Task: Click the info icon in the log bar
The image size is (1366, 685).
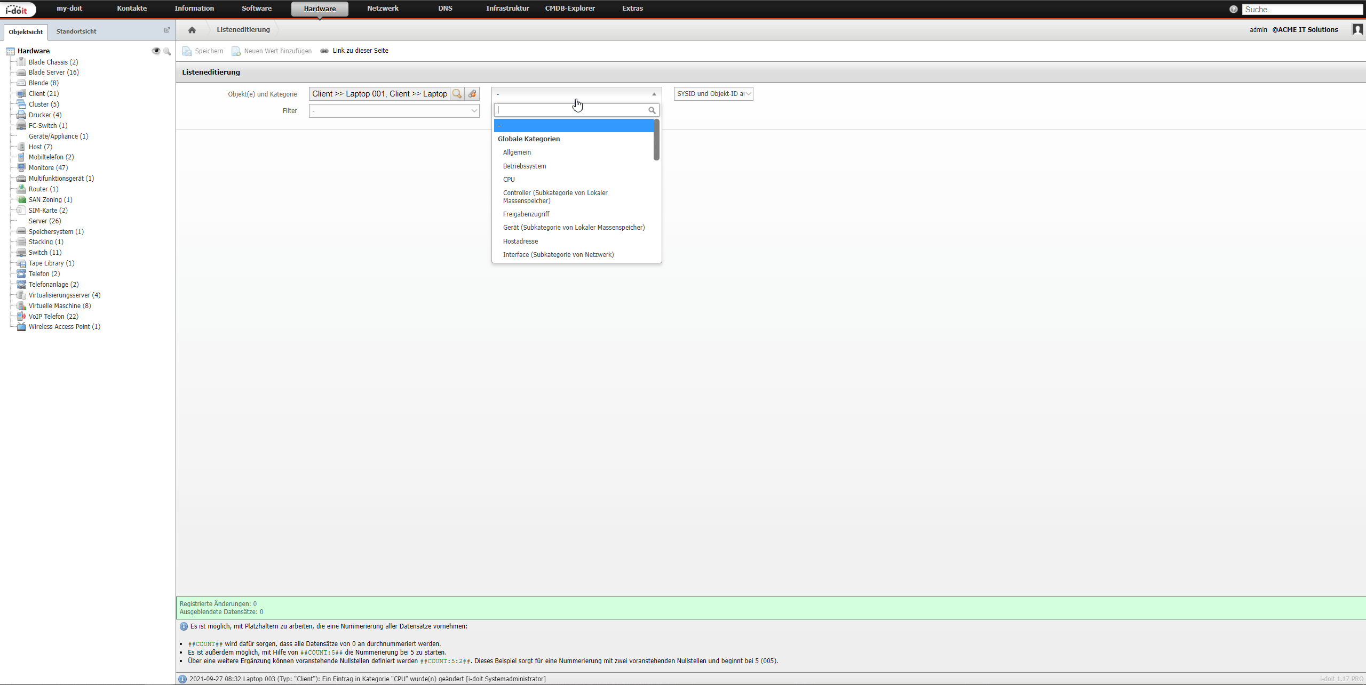Action: tap(182, 679)
